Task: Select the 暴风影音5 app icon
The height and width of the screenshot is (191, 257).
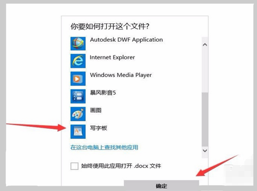Action: pyautogui.click(x=78, y=96)
